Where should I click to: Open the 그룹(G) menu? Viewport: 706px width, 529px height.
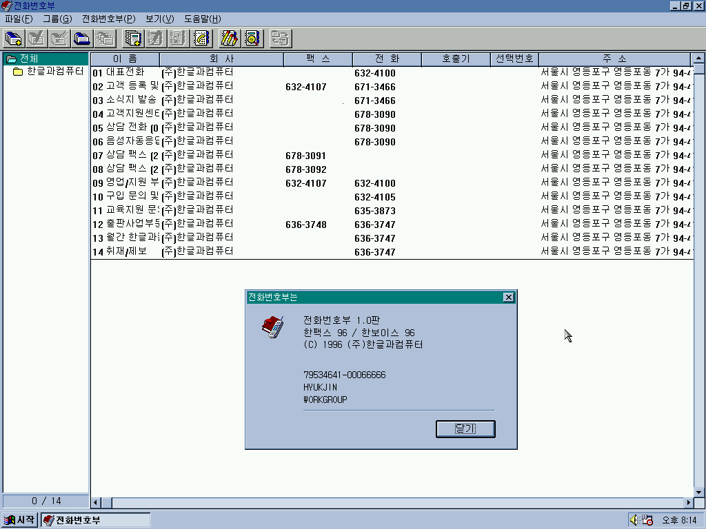tap(57, 19)
